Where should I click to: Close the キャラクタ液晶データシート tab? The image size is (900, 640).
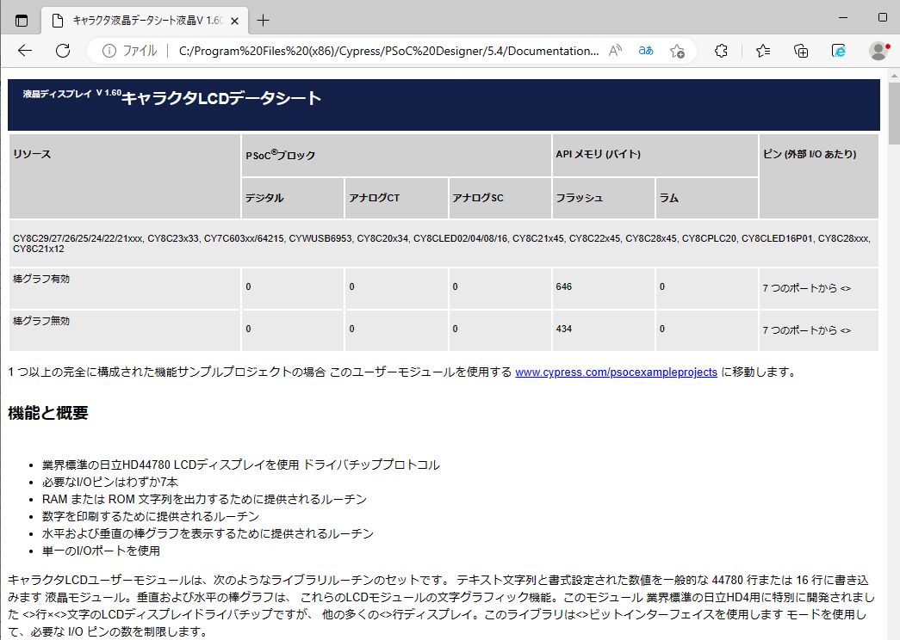click(234, 22)
